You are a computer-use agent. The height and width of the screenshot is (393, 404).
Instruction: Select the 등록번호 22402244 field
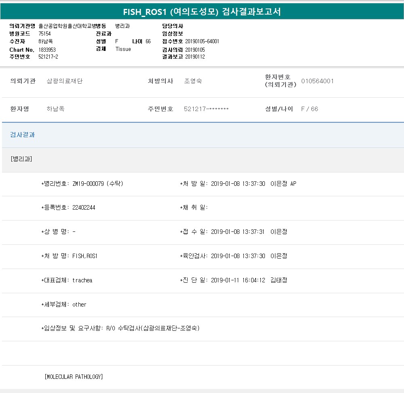[84, 208]
